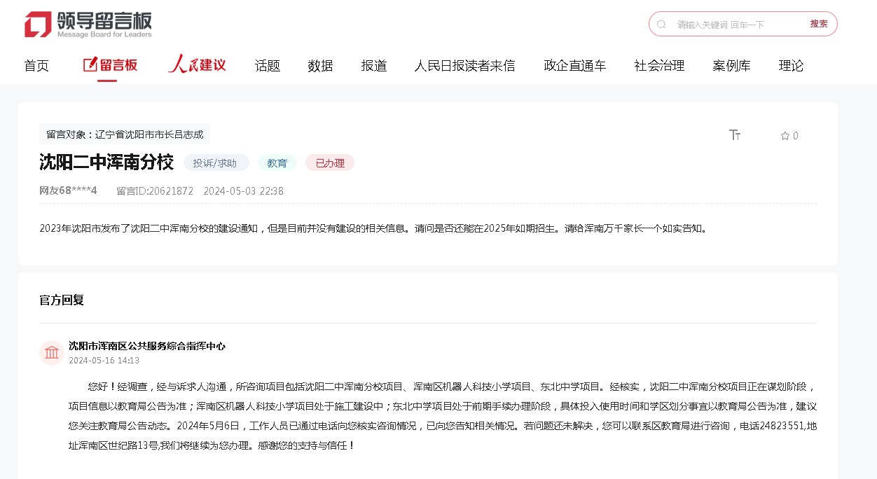Open the 话题 menu item
The height and width of the screenshot is (479, 877).
pyautogui.click(x=268, y=66)
